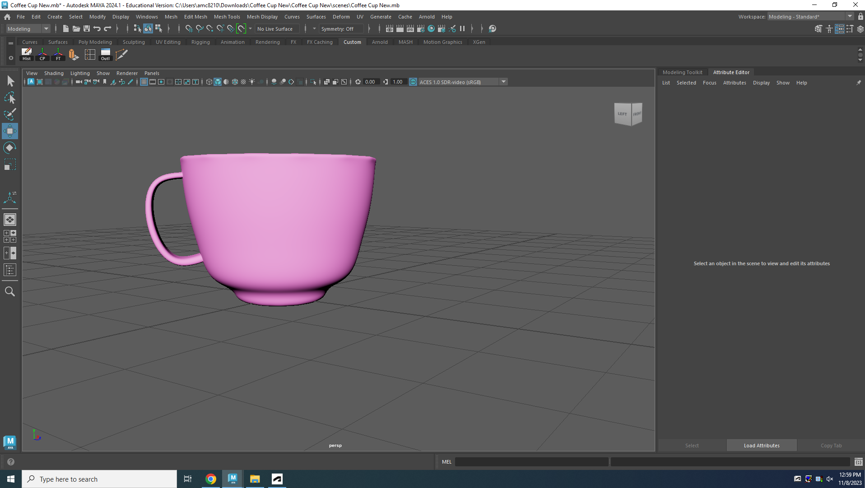The width and height of the screenshot is (865, 488).
Task: Click the CP shelf icon
Action: coord(42,54)
